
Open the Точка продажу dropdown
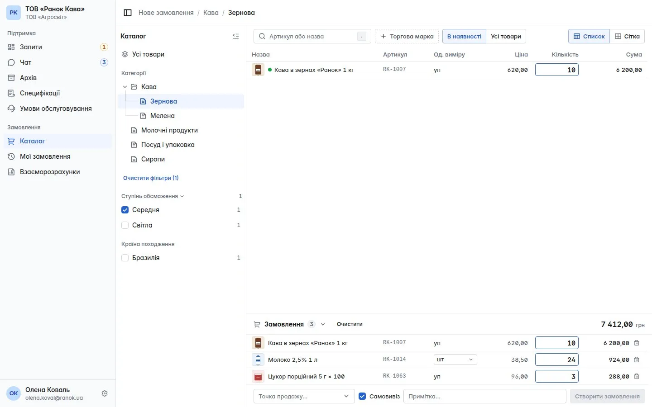[303, 396]
